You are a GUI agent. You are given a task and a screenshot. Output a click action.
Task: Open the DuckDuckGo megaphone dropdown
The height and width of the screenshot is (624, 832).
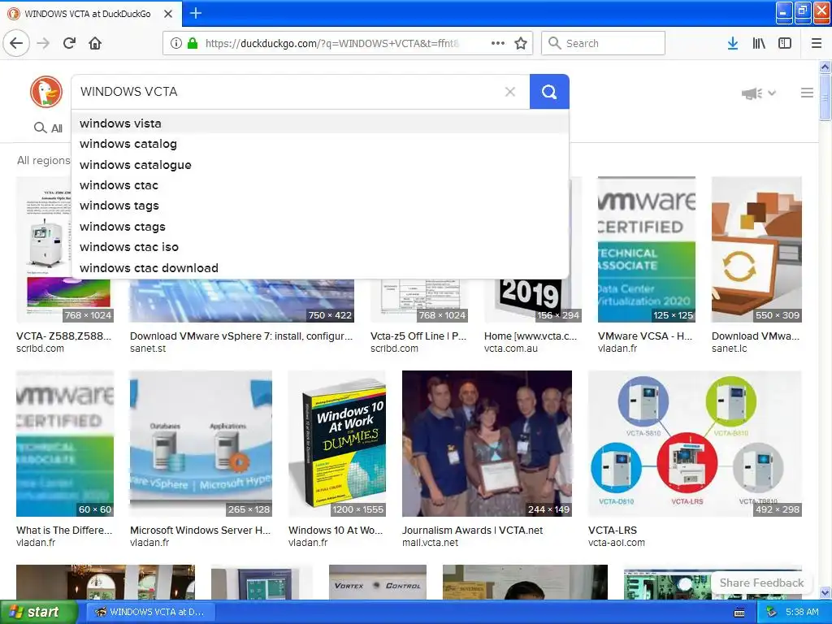(758, 93)
